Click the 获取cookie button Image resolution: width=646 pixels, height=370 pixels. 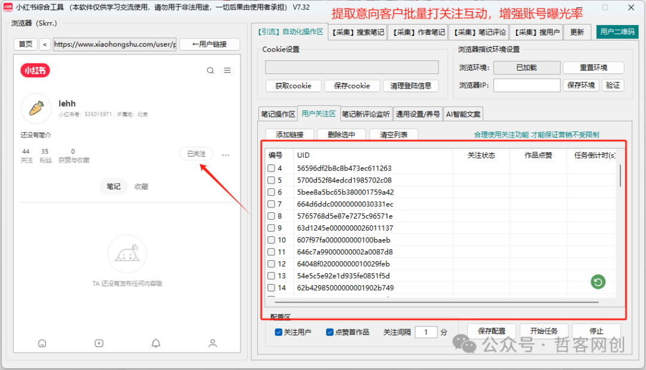pos(293,85)
